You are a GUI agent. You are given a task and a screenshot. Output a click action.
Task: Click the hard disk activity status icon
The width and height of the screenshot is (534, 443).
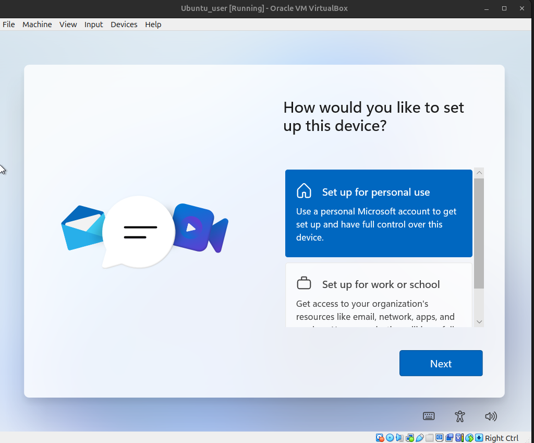pyautogui.click(x=380, y=438)
